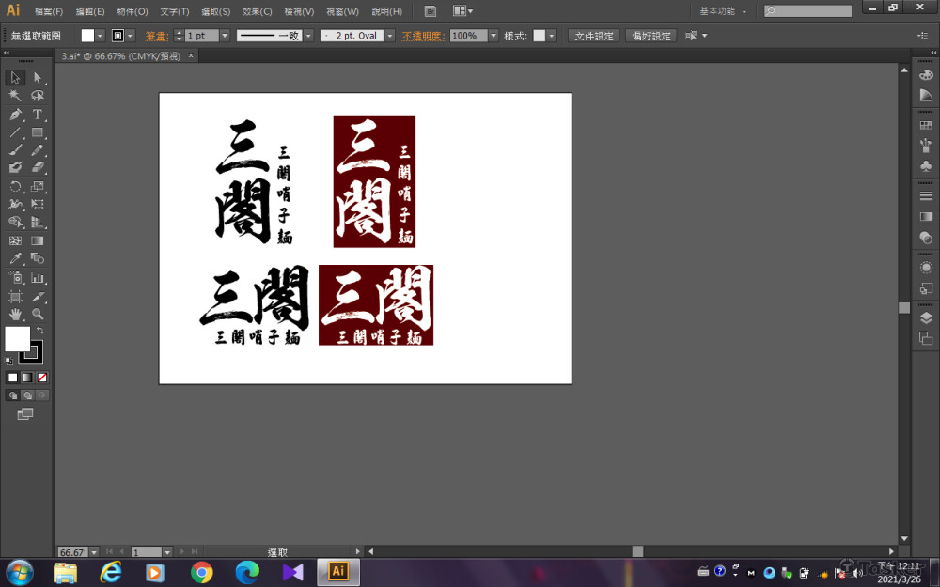Select the Pen tool
Image resolution: width=940 pixels, height=587 pixels.
(x=15, y=114)
